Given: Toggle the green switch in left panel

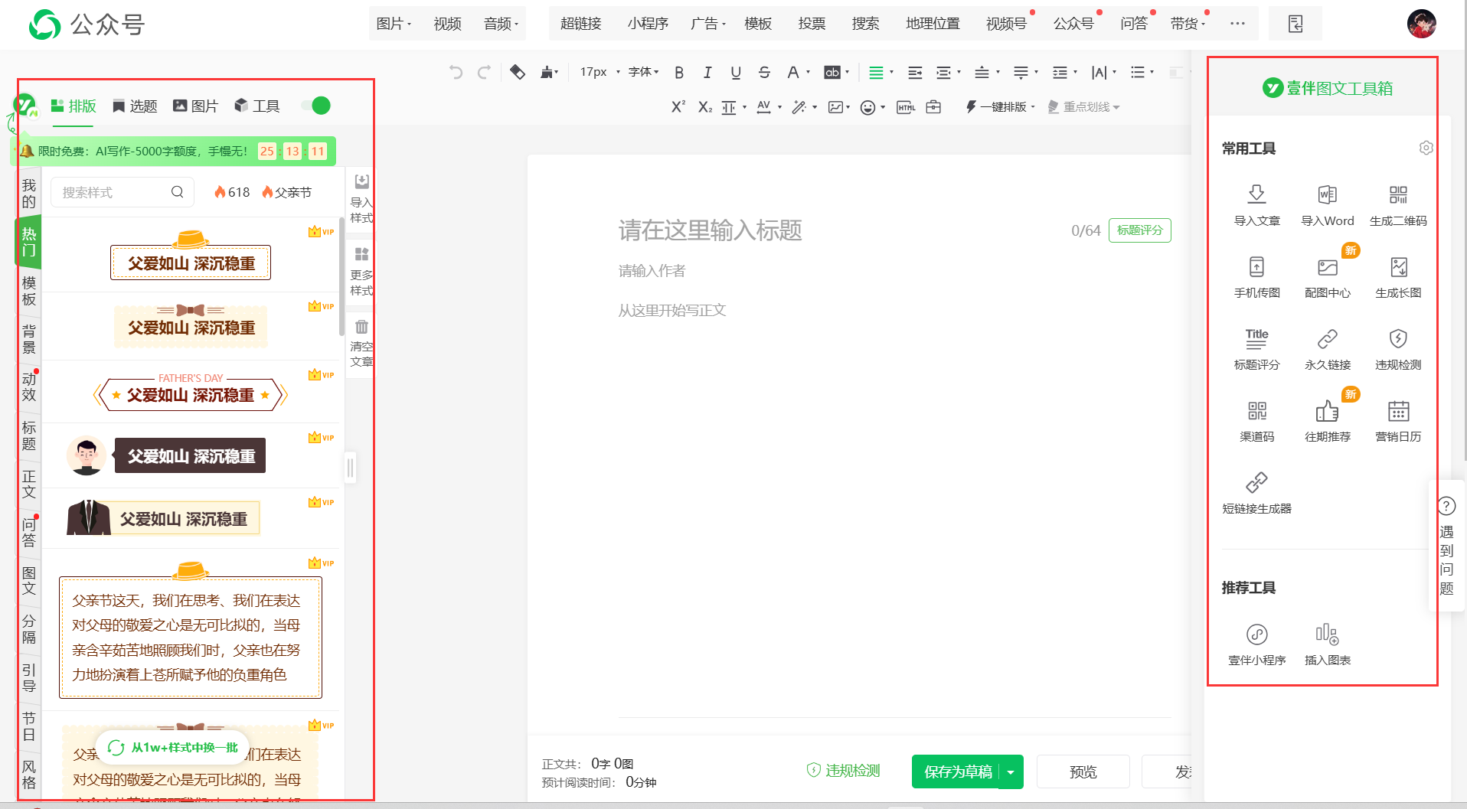Looking at the screenshot, I should pos(316,106).
